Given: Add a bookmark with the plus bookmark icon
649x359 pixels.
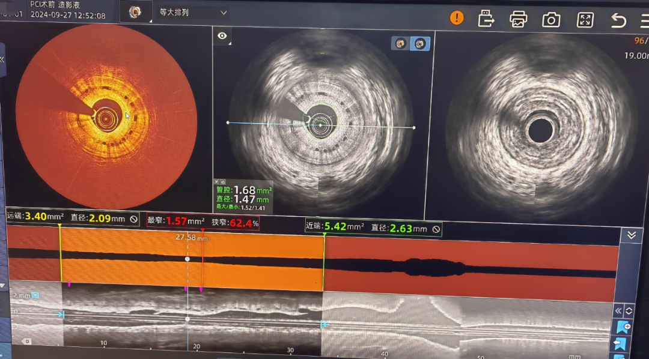Looking at the screenshot, I should click(623, 327).
